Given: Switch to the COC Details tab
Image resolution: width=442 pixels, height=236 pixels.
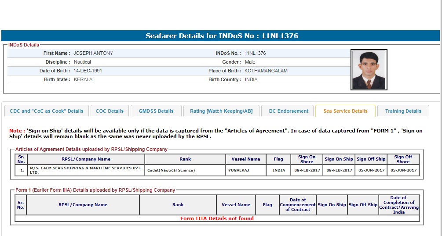Looking at the screenshot, I should pyautogui.click(x=110, y=111).
